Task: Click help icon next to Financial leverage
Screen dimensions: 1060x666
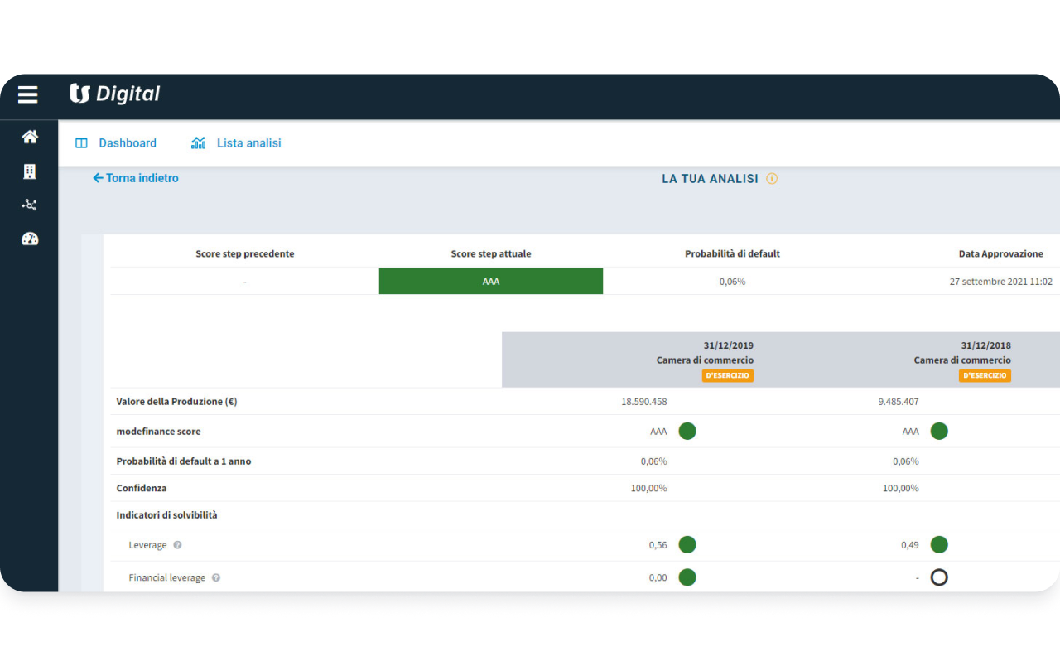Action: coord(216,578)
